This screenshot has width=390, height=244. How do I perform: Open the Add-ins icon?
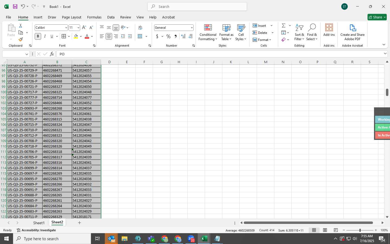coord(329,30)
